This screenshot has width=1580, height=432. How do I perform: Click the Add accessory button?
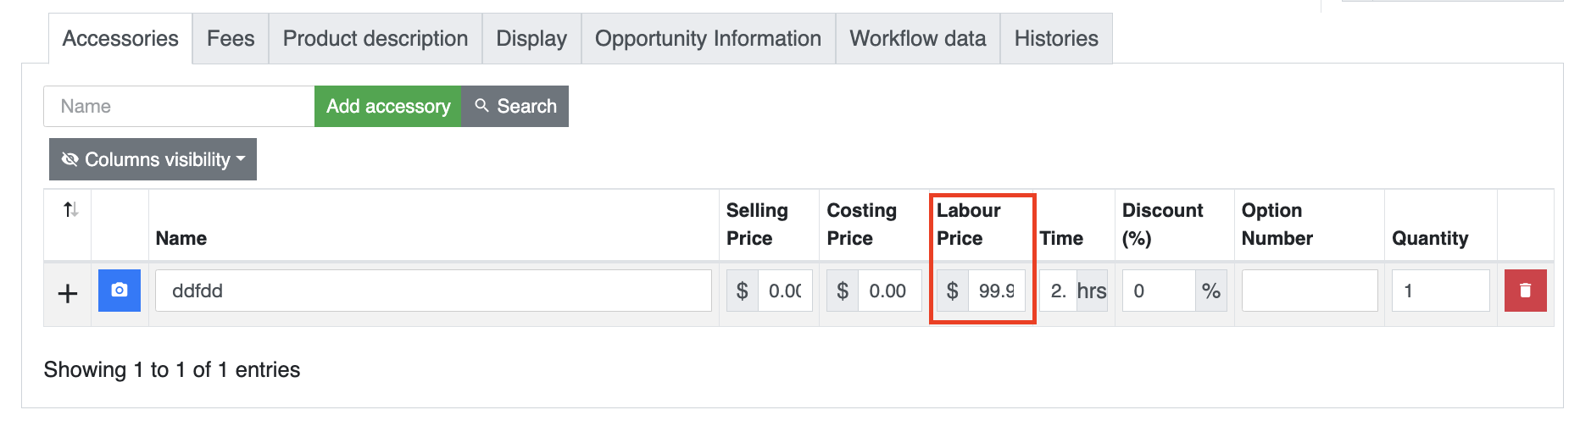click(x=387, y=107)
